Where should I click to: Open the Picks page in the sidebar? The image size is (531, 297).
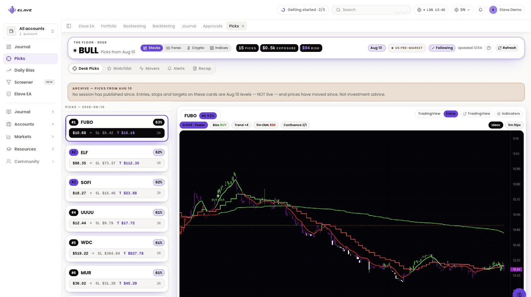tap(31, 58)
